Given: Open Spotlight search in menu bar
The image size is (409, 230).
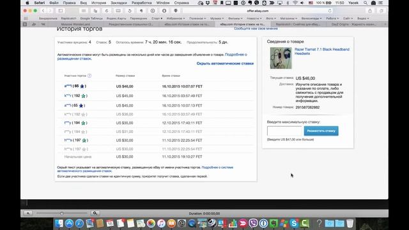Looking at the screenshot, I should coord(366,3).
